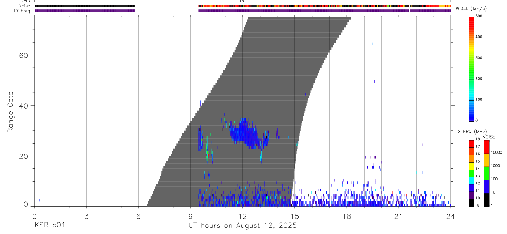This screenshot has width=507, height=234.
Task: Click the 24 tick on the UT hours axis
Action: coord(450,216)
